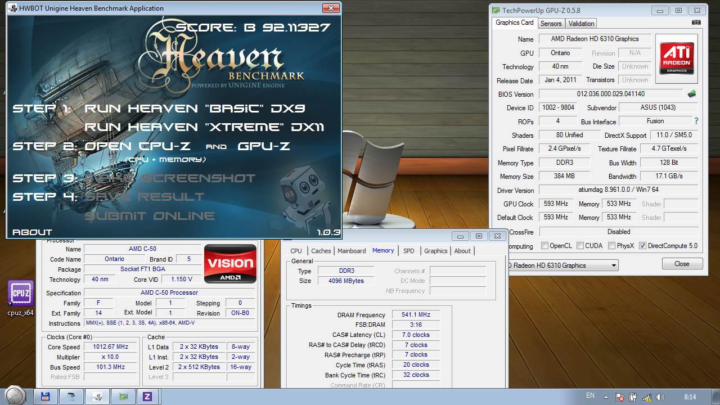The width and height of the screenshot is (720, 405).
Task: Switch to GPU-Z Sensors tab
Action: coord(551,24)
